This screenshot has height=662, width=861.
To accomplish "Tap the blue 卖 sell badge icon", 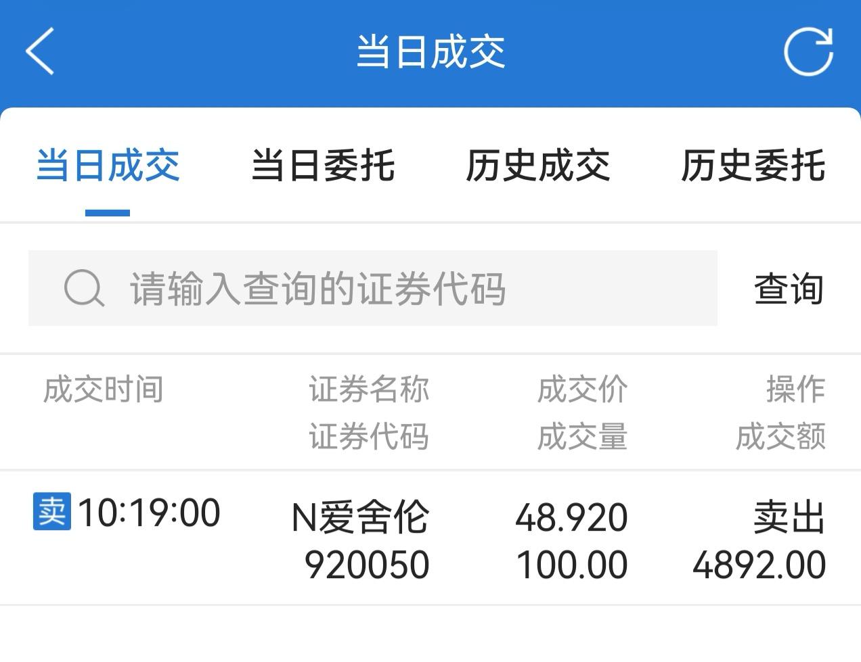I will coord(52,512).
